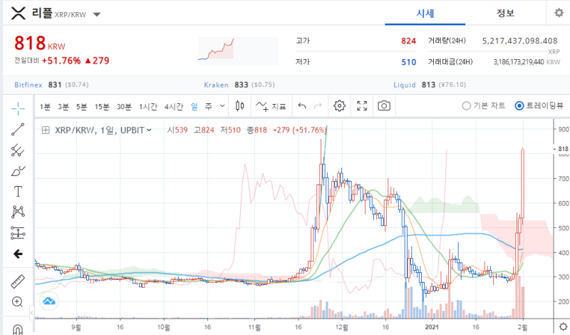
Task: Expand more time interval options chevron
Action: [222, 106]
